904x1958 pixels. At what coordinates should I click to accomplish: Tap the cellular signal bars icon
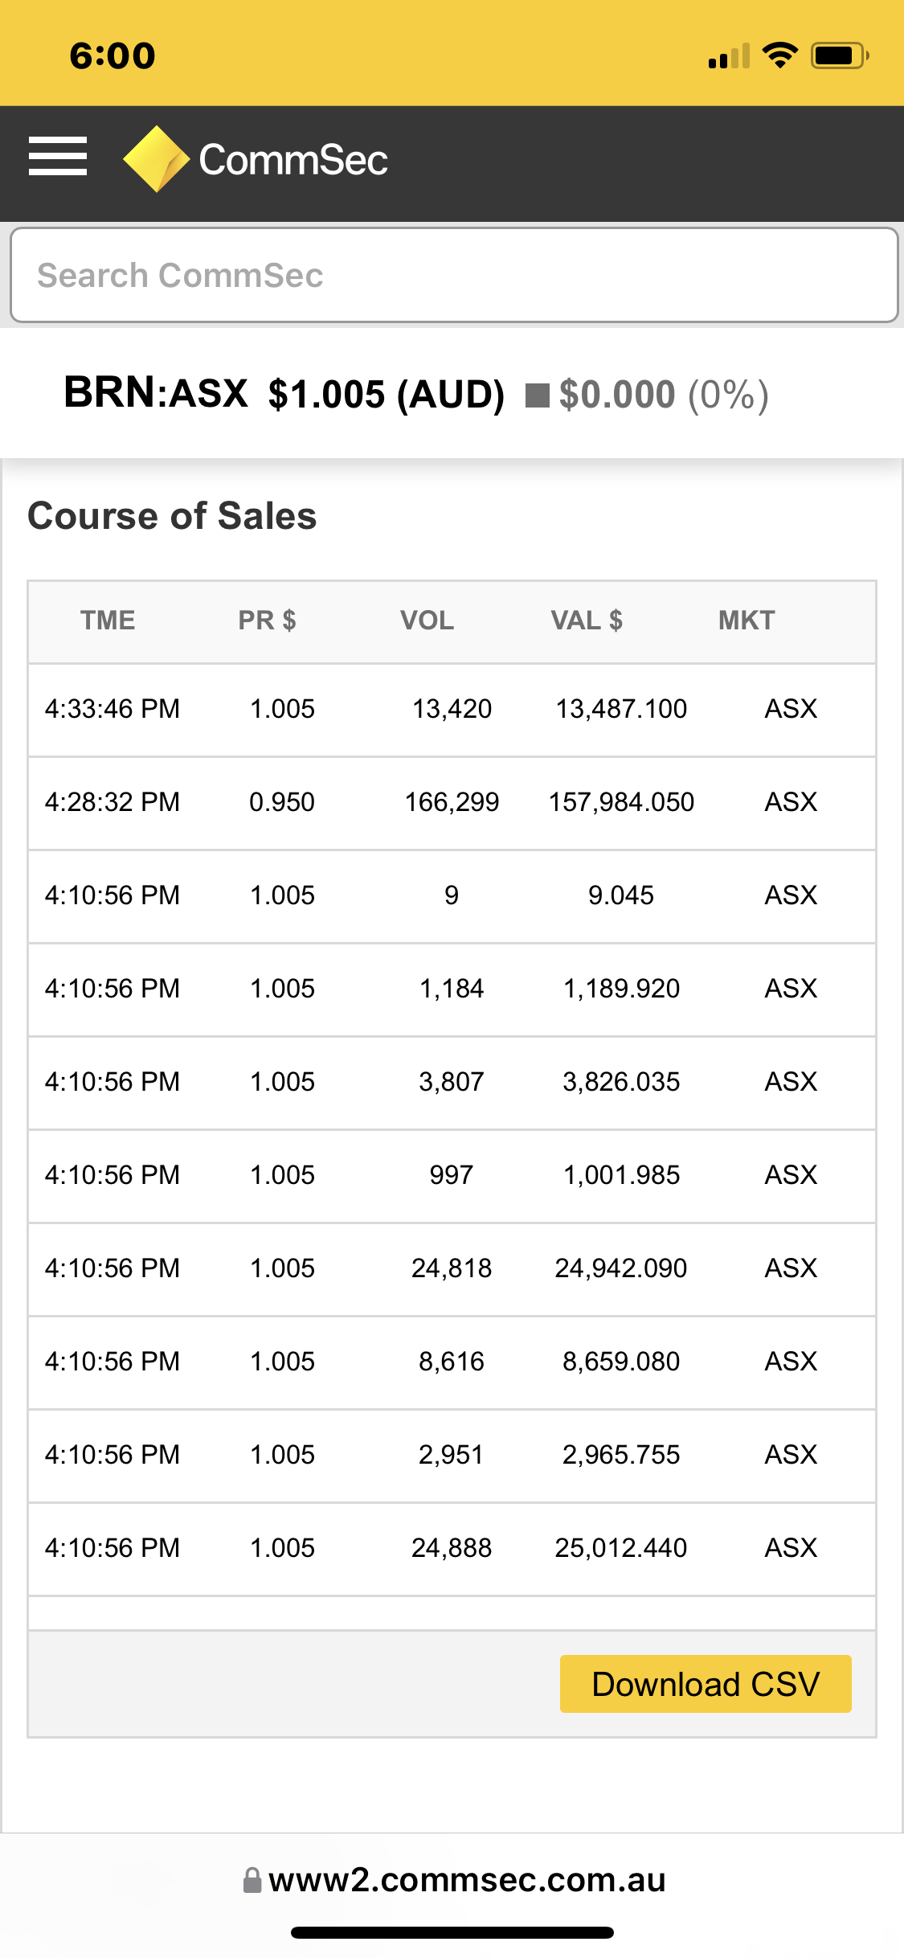point(729,56)
